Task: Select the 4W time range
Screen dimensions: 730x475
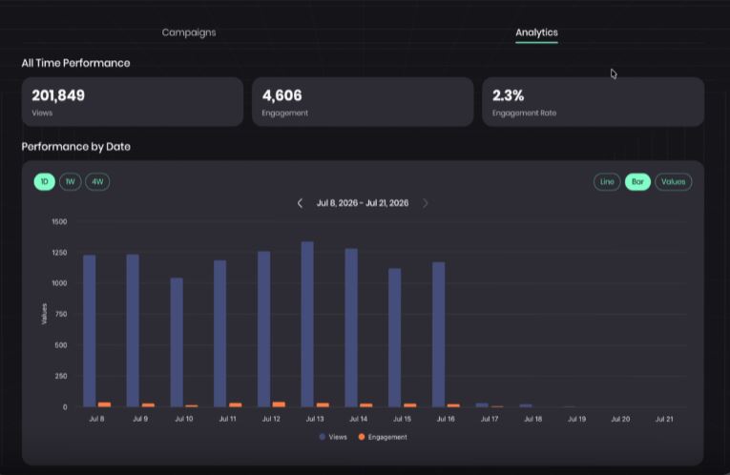Action: [97, 181]
